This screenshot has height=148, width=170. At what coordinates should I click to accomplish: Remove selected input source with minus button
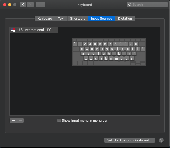point(20,120)
